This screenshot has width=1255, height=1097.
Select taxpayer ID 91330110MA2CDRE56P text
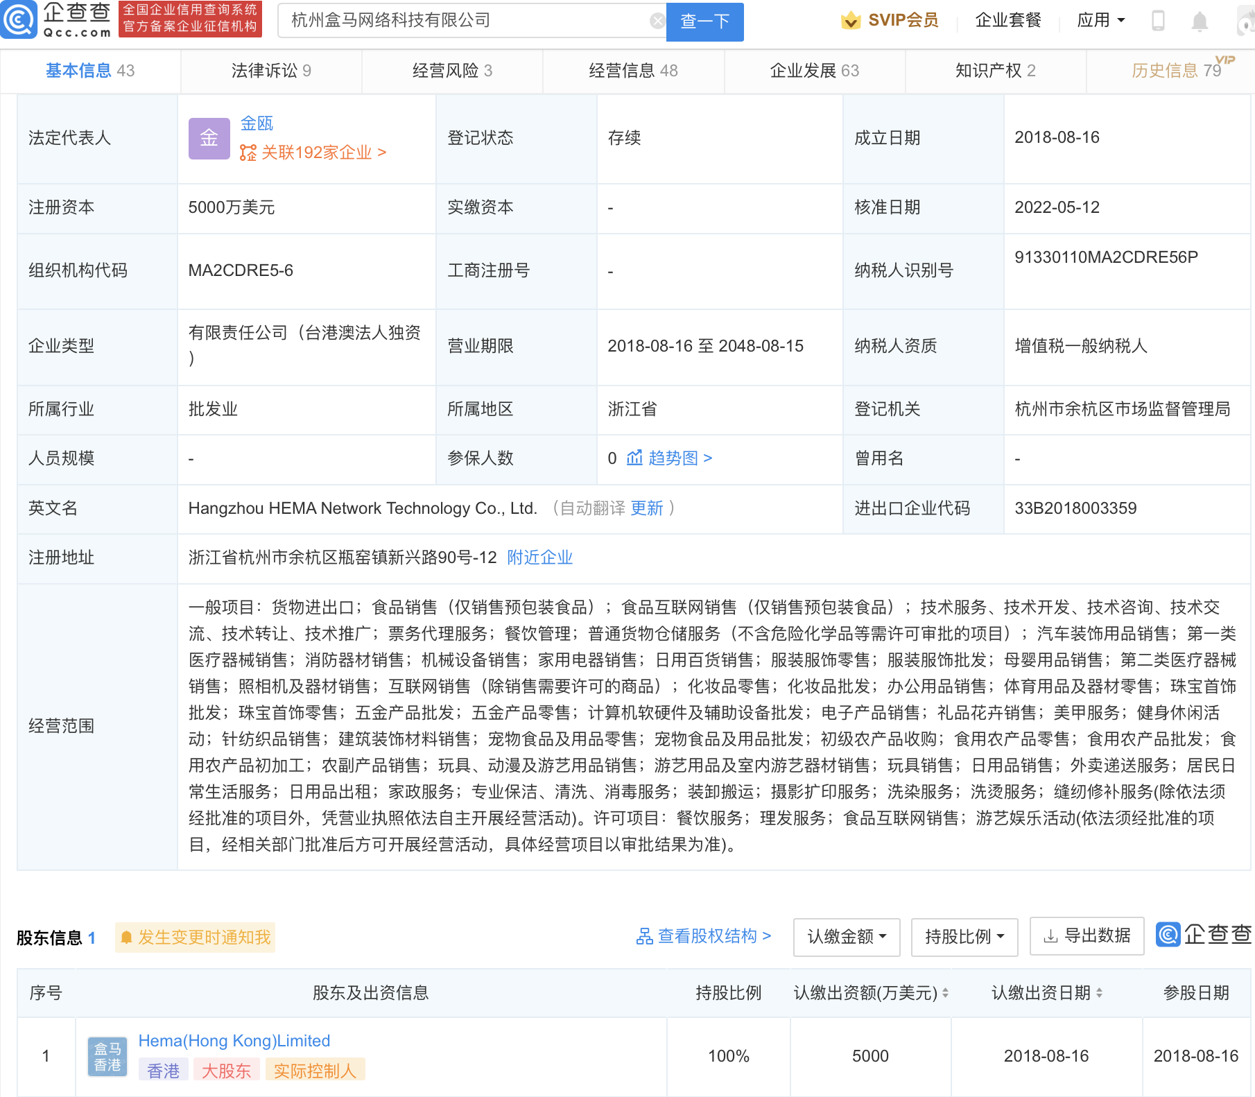tap(1106, 257)
